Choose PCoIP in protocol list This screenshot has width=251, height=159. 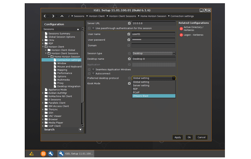[154, 93]
